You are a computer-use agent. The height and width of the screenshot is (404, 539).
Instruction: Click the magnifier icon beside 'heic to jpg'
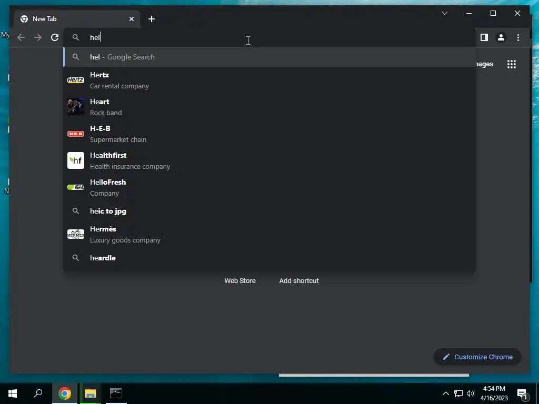pyautogui.click(x=76, y=211)
